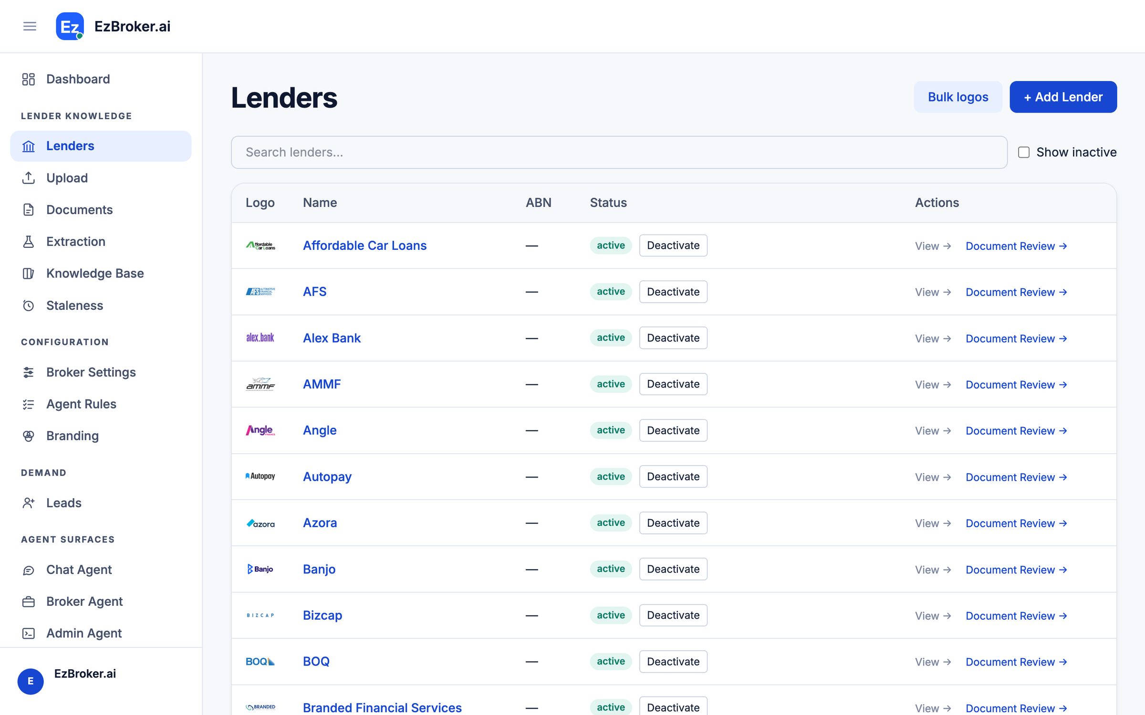Open the Branded Financial Services link
Image resolution: width=1145 pixels, height=715 pixels.
(382, 707)
